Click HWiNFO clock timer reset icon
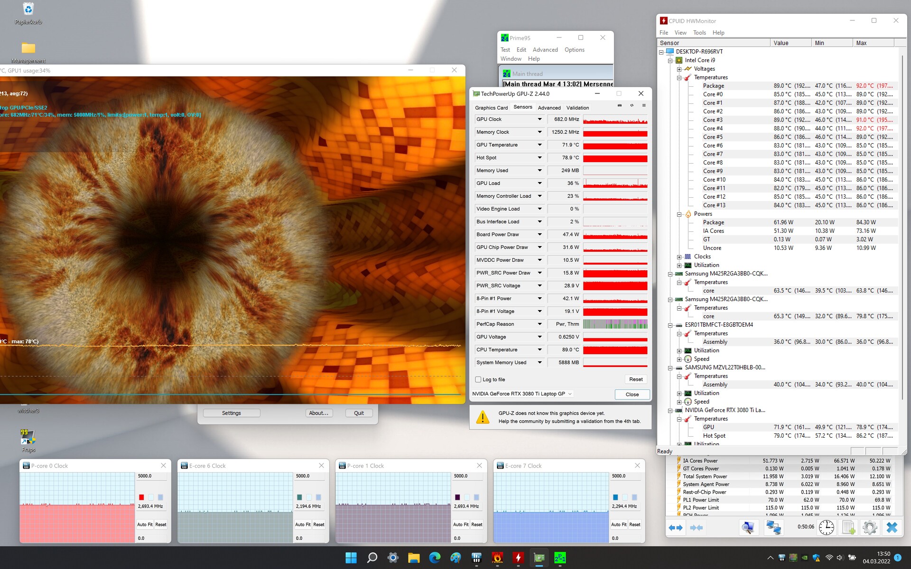911x569 pixels. (x=826, y=527)
